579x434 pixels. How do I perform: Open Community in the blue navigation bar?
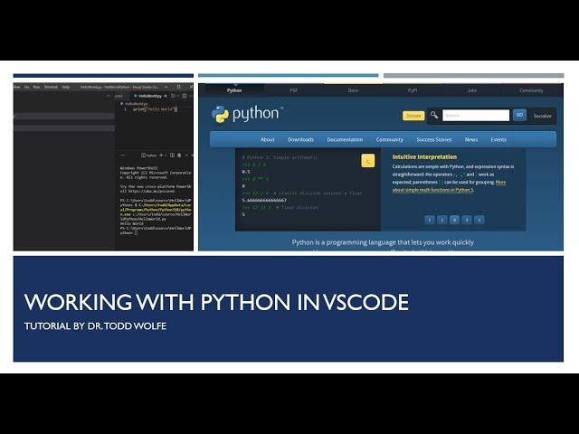390,139
